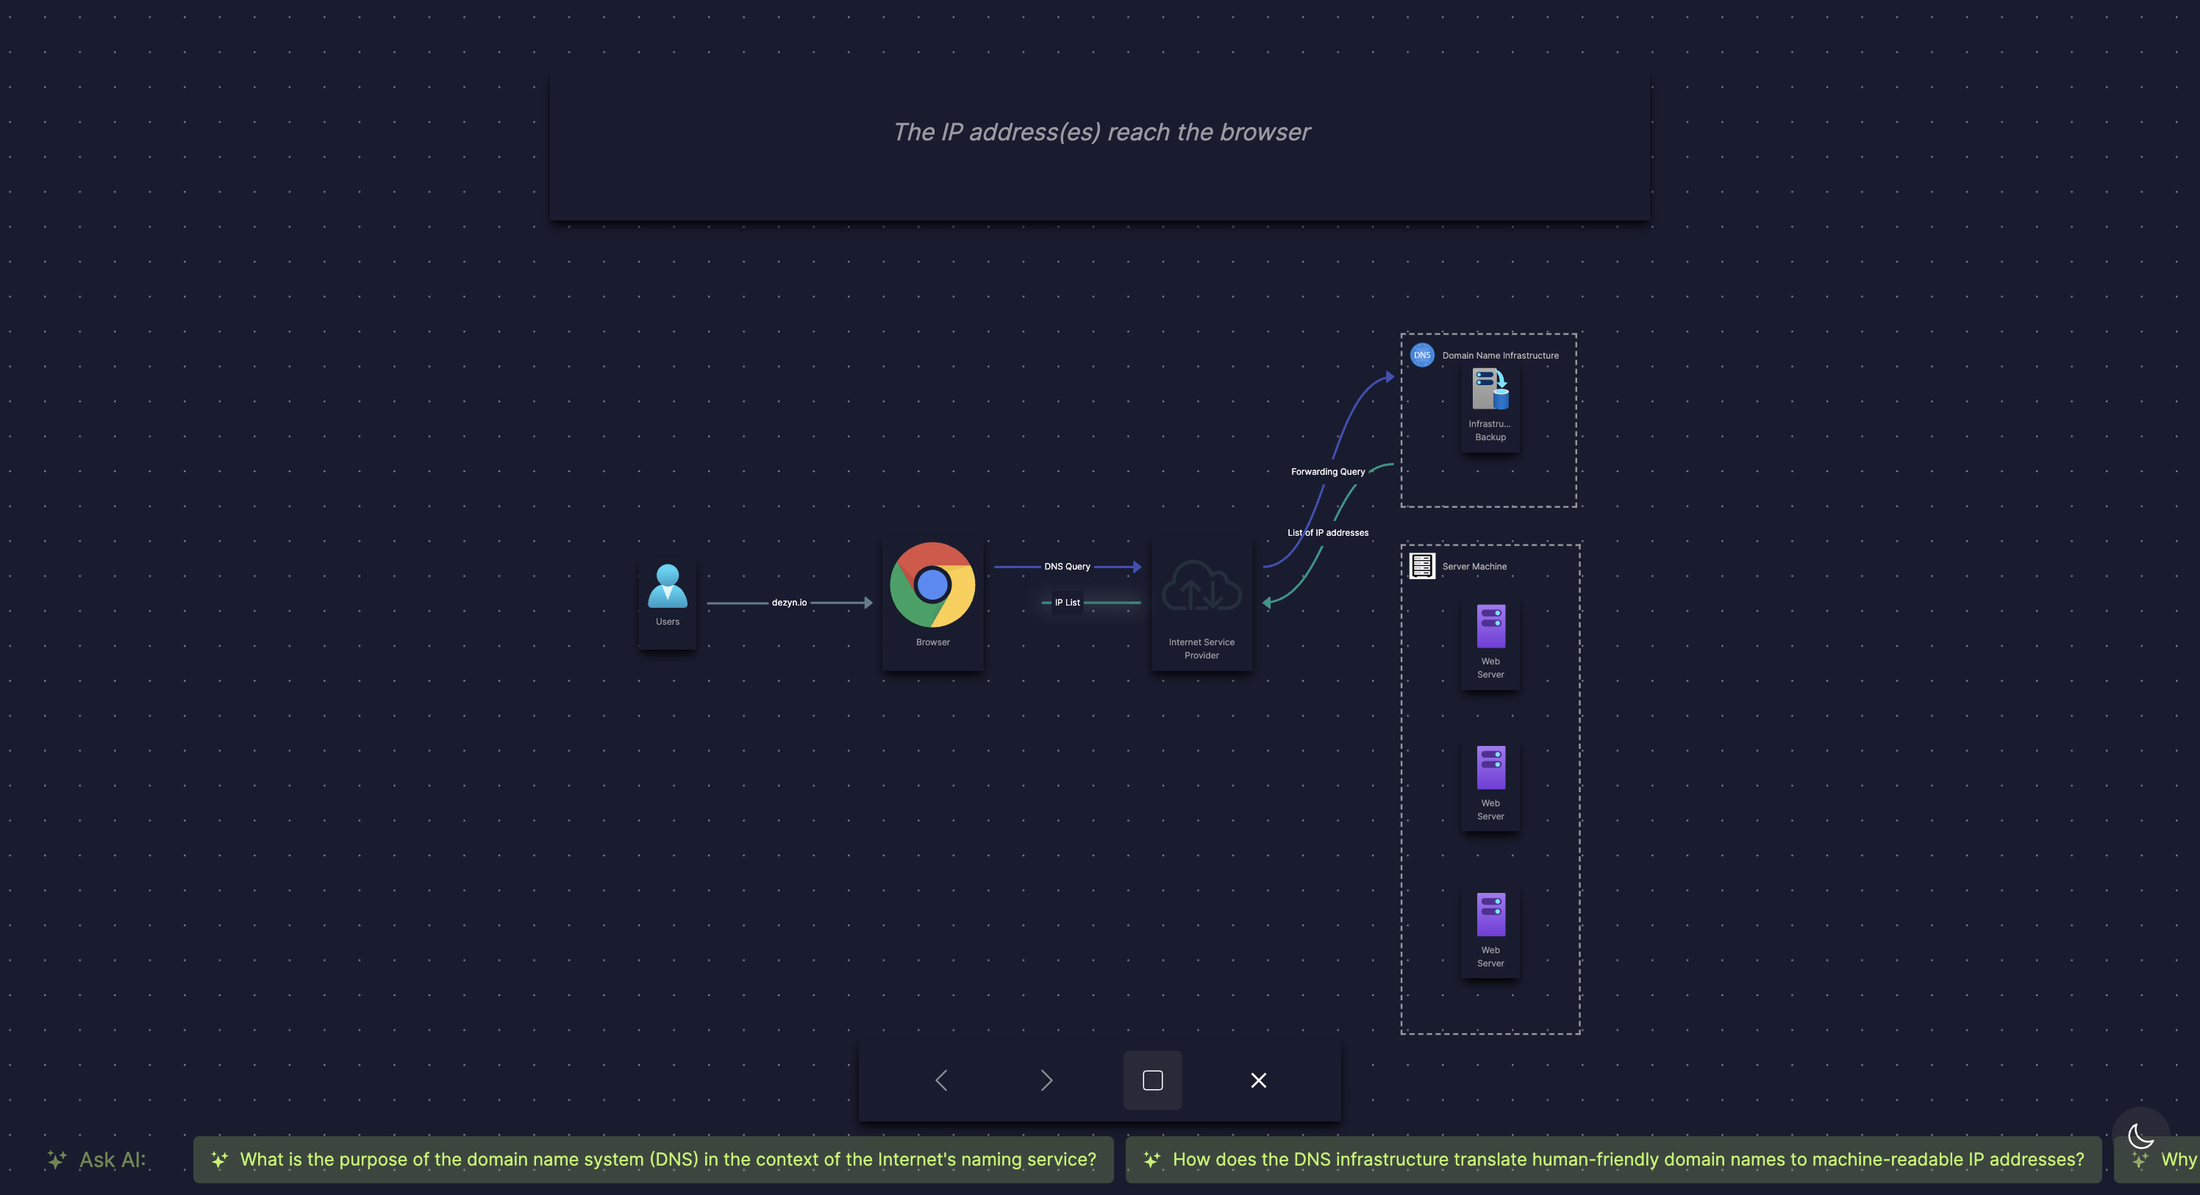Viewport: 2200px width, 1195px height.
Task: Ask AI about purpose of DNS
Action: [654, 1160]
